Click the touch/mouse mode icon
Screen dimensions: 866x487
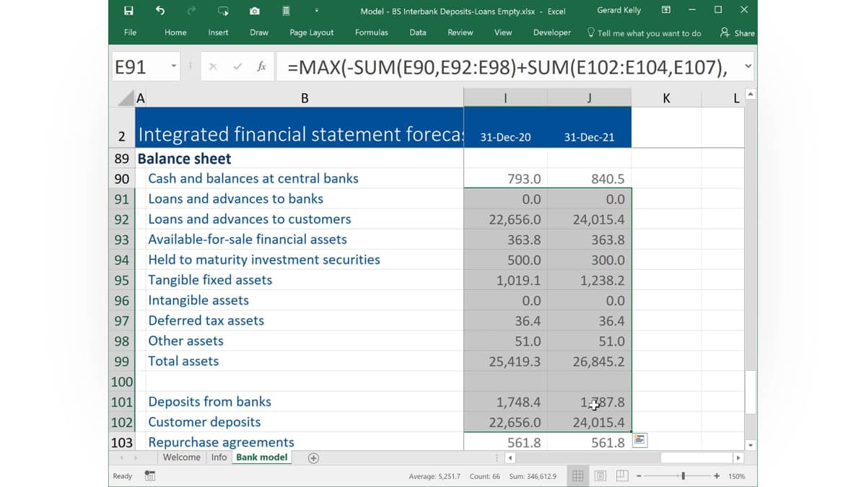[x=223, y=11]
